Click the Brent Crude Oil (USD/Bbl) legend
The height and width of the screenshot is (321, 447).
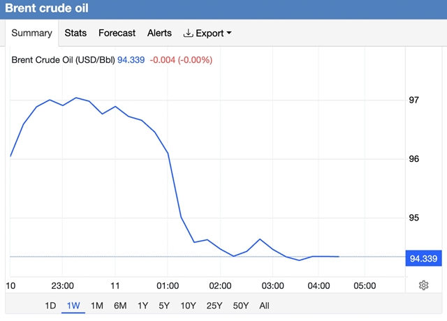coord(63,59)
